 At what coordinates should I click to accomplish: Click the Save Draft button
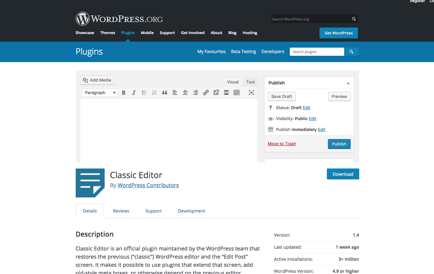click(x=282, y=96)
